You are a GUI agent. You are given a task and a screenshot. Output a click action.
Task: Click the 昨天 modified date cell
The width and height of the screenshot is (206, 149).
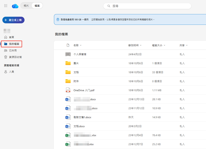[x=131, y=117]
